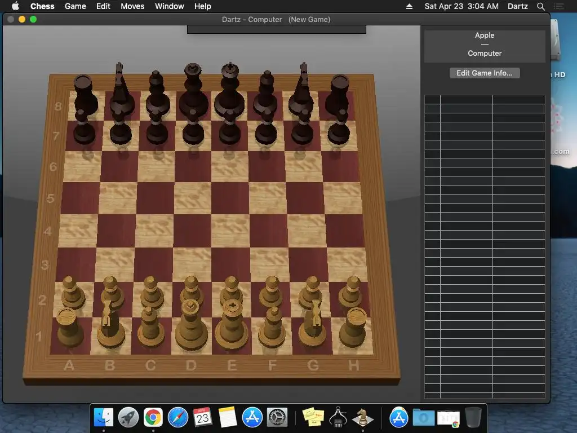Pick the white knight on B1
Image resolution: width=577 pixels, height=433 pixels.
pos(110,324)
